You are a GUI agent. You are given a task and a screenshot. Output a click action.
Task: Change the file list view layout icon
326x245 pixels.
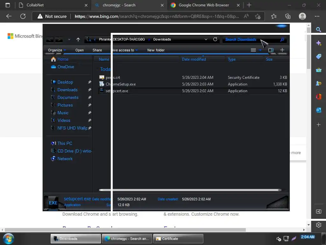pos(253,50)
